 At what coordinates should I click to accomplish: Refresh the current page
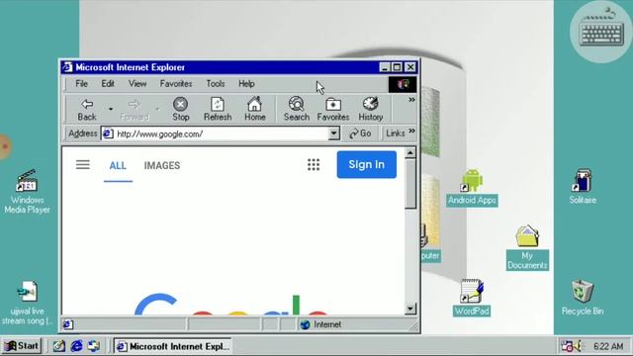(x=218, y=109)
